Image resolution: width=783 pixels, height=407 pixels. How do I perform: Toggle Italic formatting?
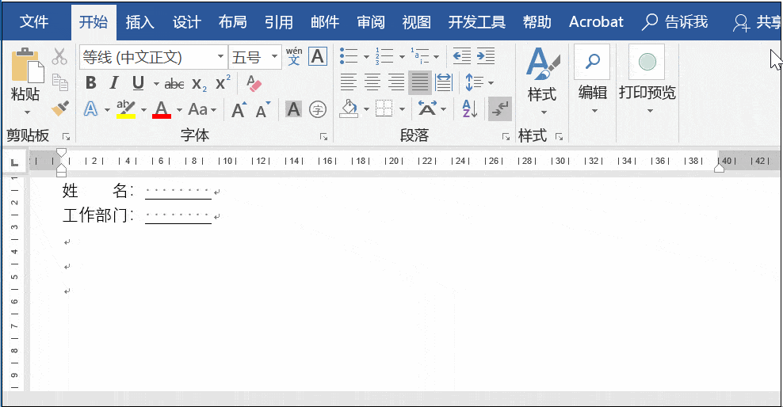[114, 83]
